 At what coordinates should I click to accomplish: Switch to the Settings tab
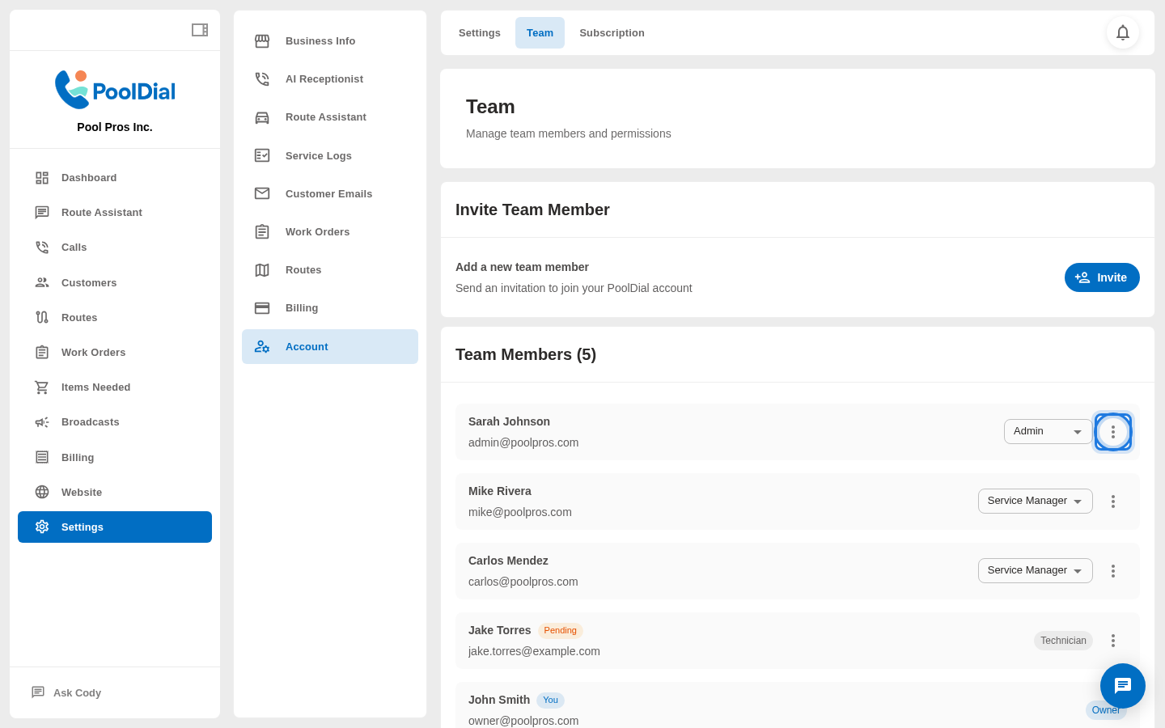coord(479,32)
